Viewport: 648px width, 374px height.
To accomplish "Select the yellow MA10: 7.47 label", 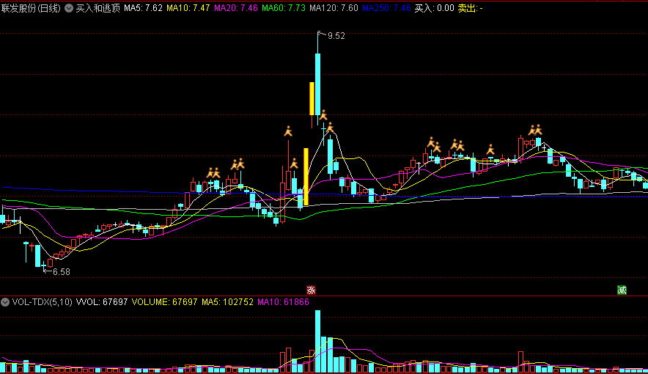I will pos(188,8).
